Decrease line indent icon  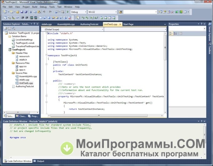coord(23,18)
